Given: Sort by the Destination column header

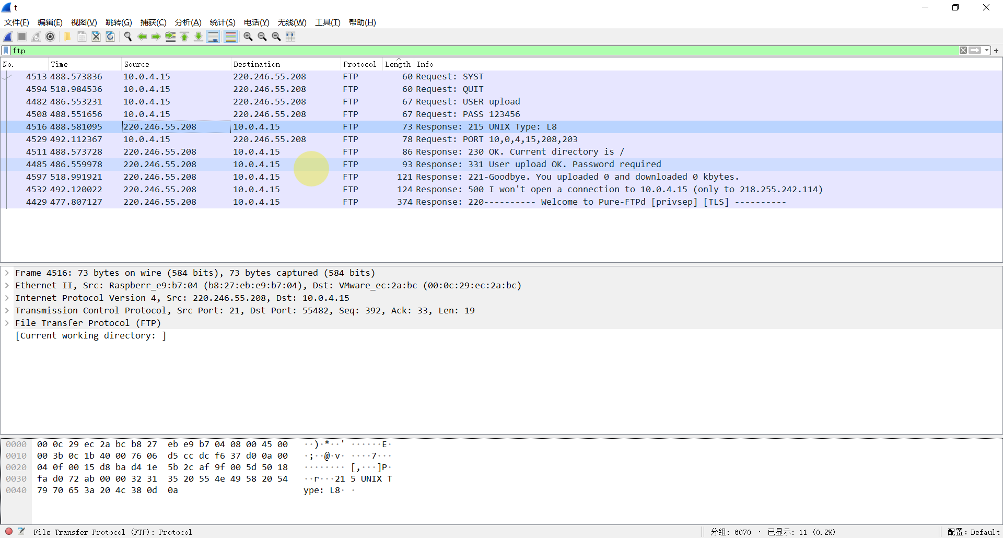Looking at the screenshot, I should (x=286, y=64).
